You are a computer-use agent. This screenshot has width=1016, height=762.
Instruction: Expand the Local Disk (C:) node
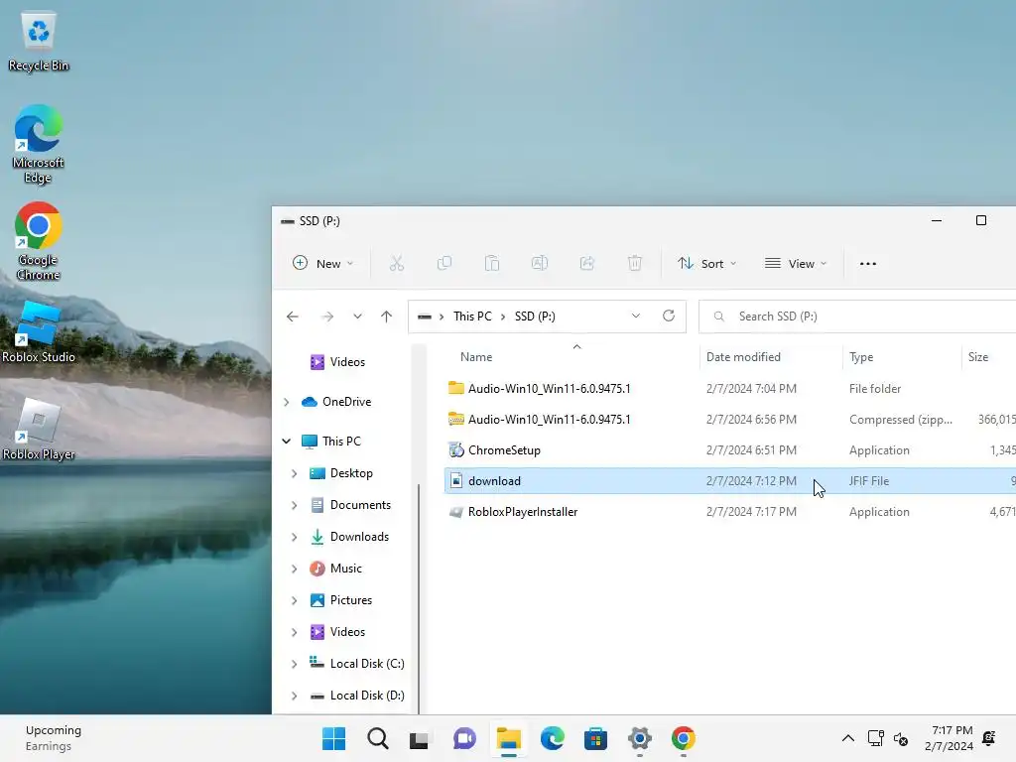coord(294,664)
